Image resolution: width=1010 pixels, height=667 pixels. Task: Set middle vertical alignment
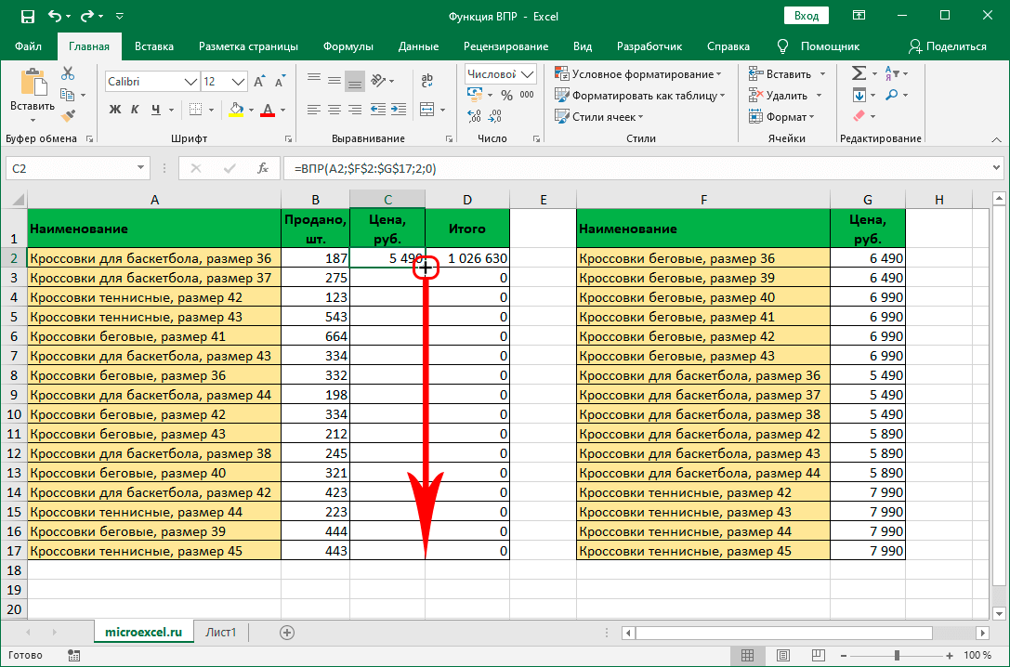(x=334, y=81)
